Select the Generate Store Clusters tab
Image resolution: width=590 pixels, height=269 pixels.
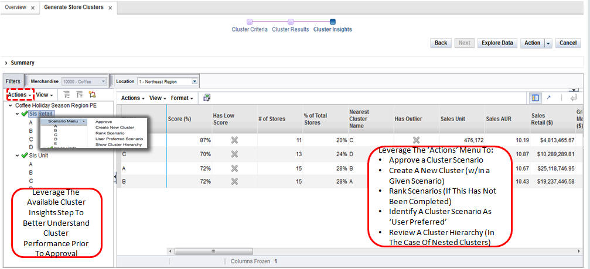click(74, 7)
